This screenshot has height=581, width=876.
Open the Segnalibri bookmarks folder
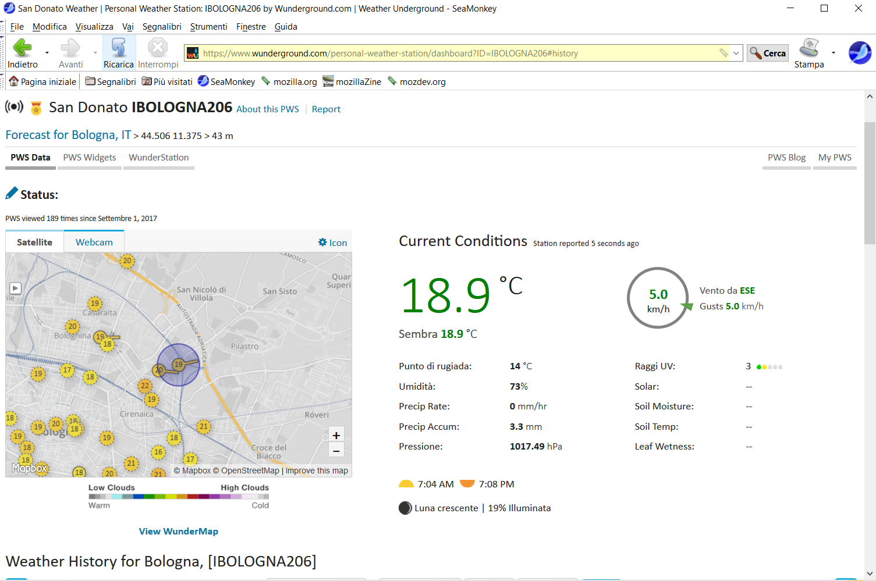[111, 81]
